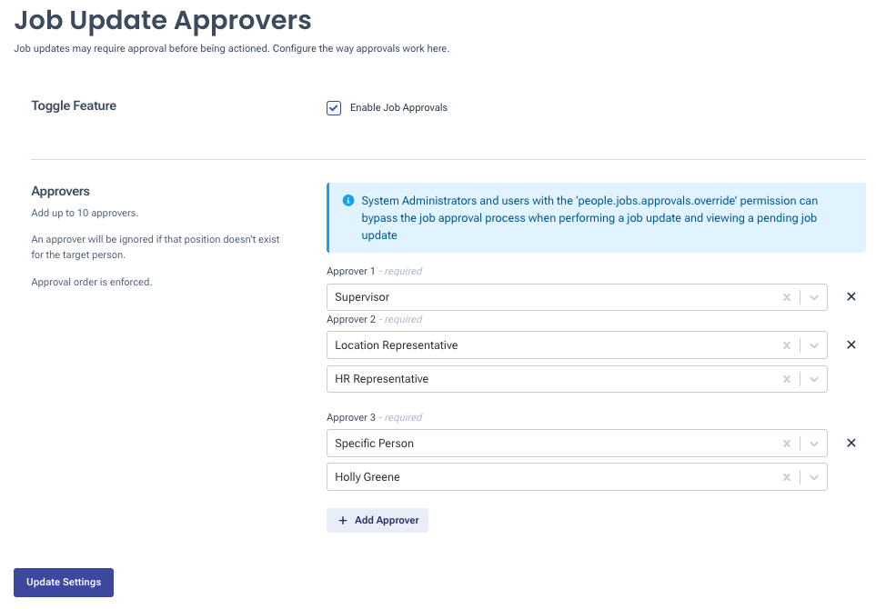Click inside the Holly Greene select field

click(x=546, y=477)
